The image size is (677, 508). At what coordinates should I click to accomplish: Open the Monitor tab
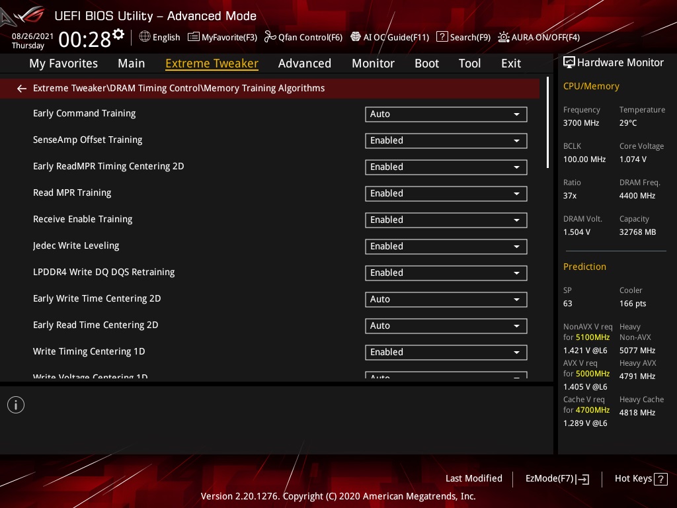point(373,63)
